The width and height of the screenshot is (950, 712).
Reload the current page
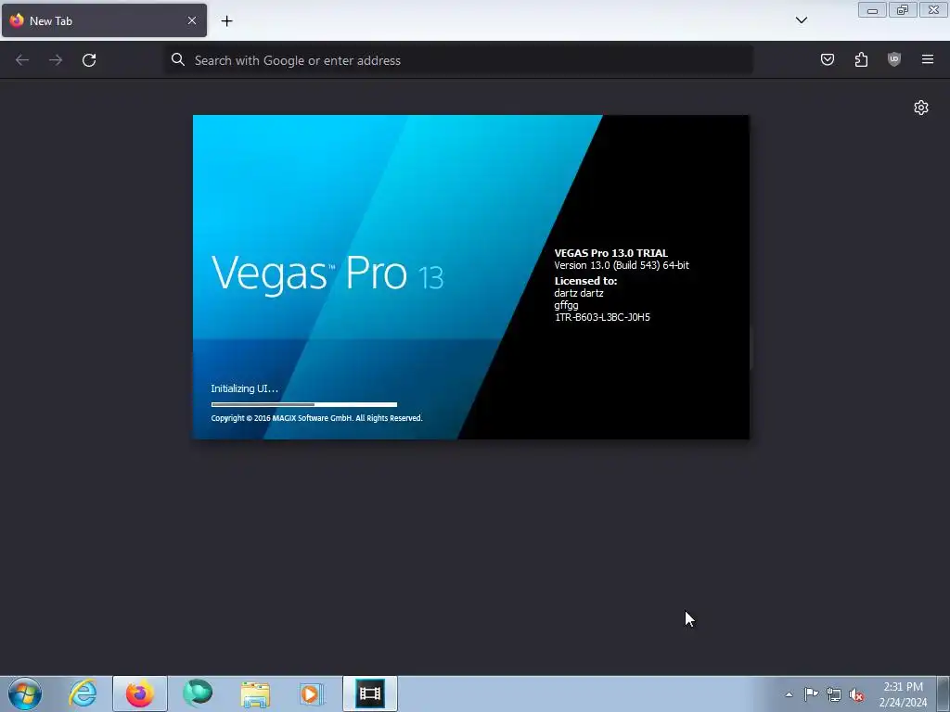click(89, 60)
